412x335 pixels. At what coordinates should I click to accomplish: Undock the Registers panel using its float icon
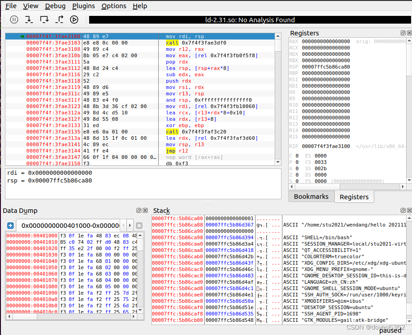pos(402,33)
